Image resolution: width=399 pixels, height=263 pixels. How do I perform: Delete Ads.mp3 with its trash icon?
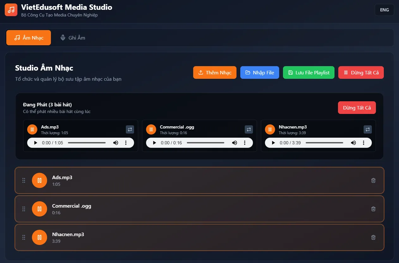click(x=373, y=180)
